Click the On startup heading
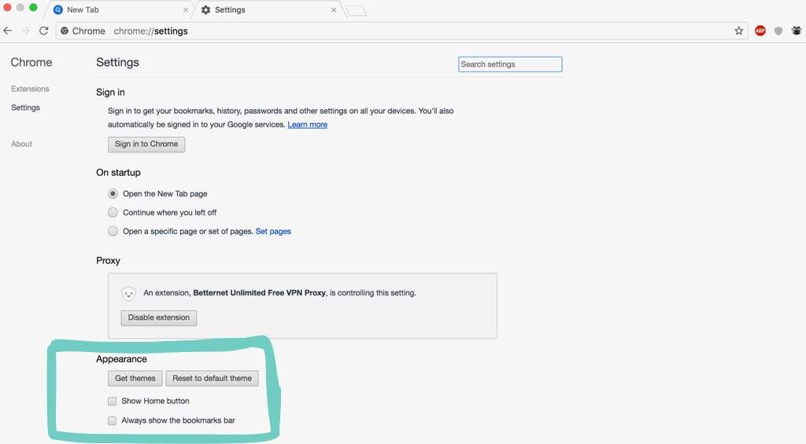The image size is (806, 444). coord(118,172)
